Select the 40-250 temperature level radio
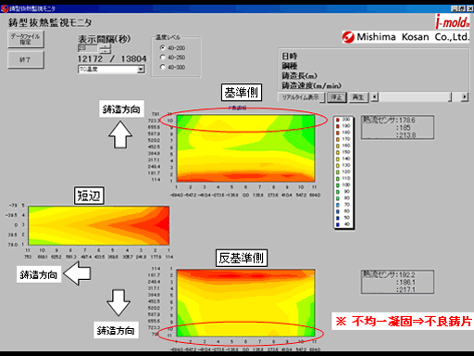Image resolution: width=474 pixels, height=356 pixels. [163, 57]
